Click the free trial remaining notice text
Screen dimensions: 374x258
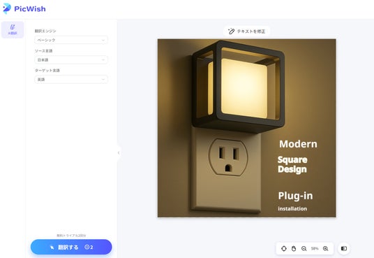pos(71,236)
